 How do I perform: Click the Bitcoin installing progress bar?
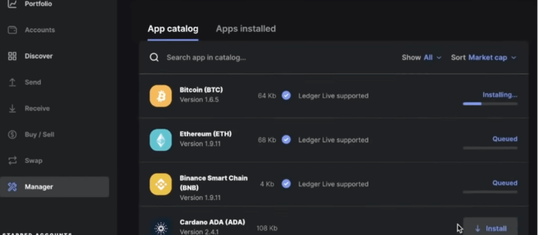click(x=490, y=104)
